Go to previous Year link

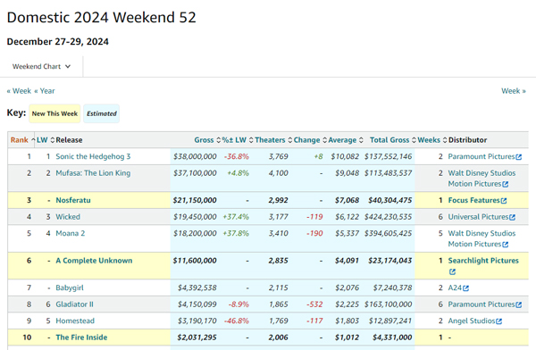[x=44, y=91]
